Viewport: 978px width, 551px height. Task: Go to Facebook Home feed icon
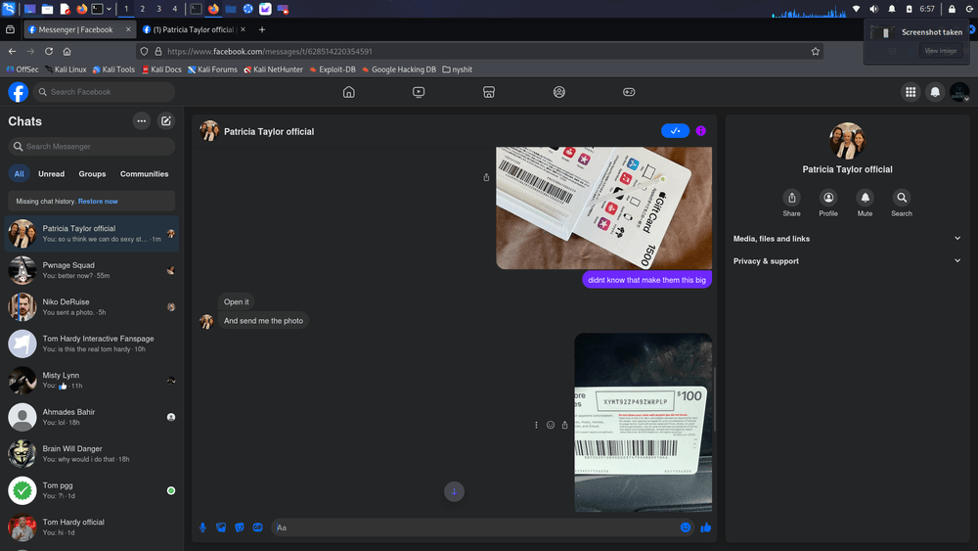pyautogui.click(x=349, y=92)
